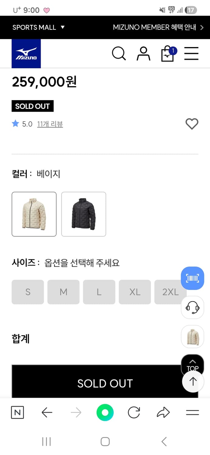Click the floating jacket quick-view icon

click(x=192, y=337)
